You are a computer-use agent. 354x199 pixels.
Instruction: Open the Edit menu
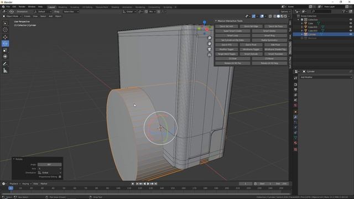coord(14,7)
